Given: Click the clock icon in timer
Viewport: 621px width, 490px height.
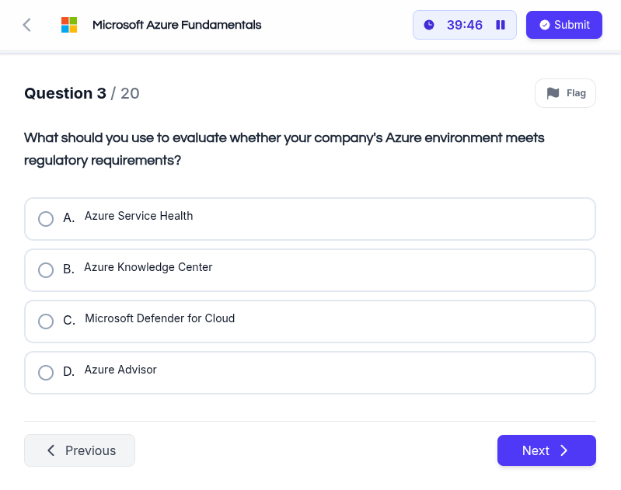Looking at the screenshot, I should pos(429,25).
